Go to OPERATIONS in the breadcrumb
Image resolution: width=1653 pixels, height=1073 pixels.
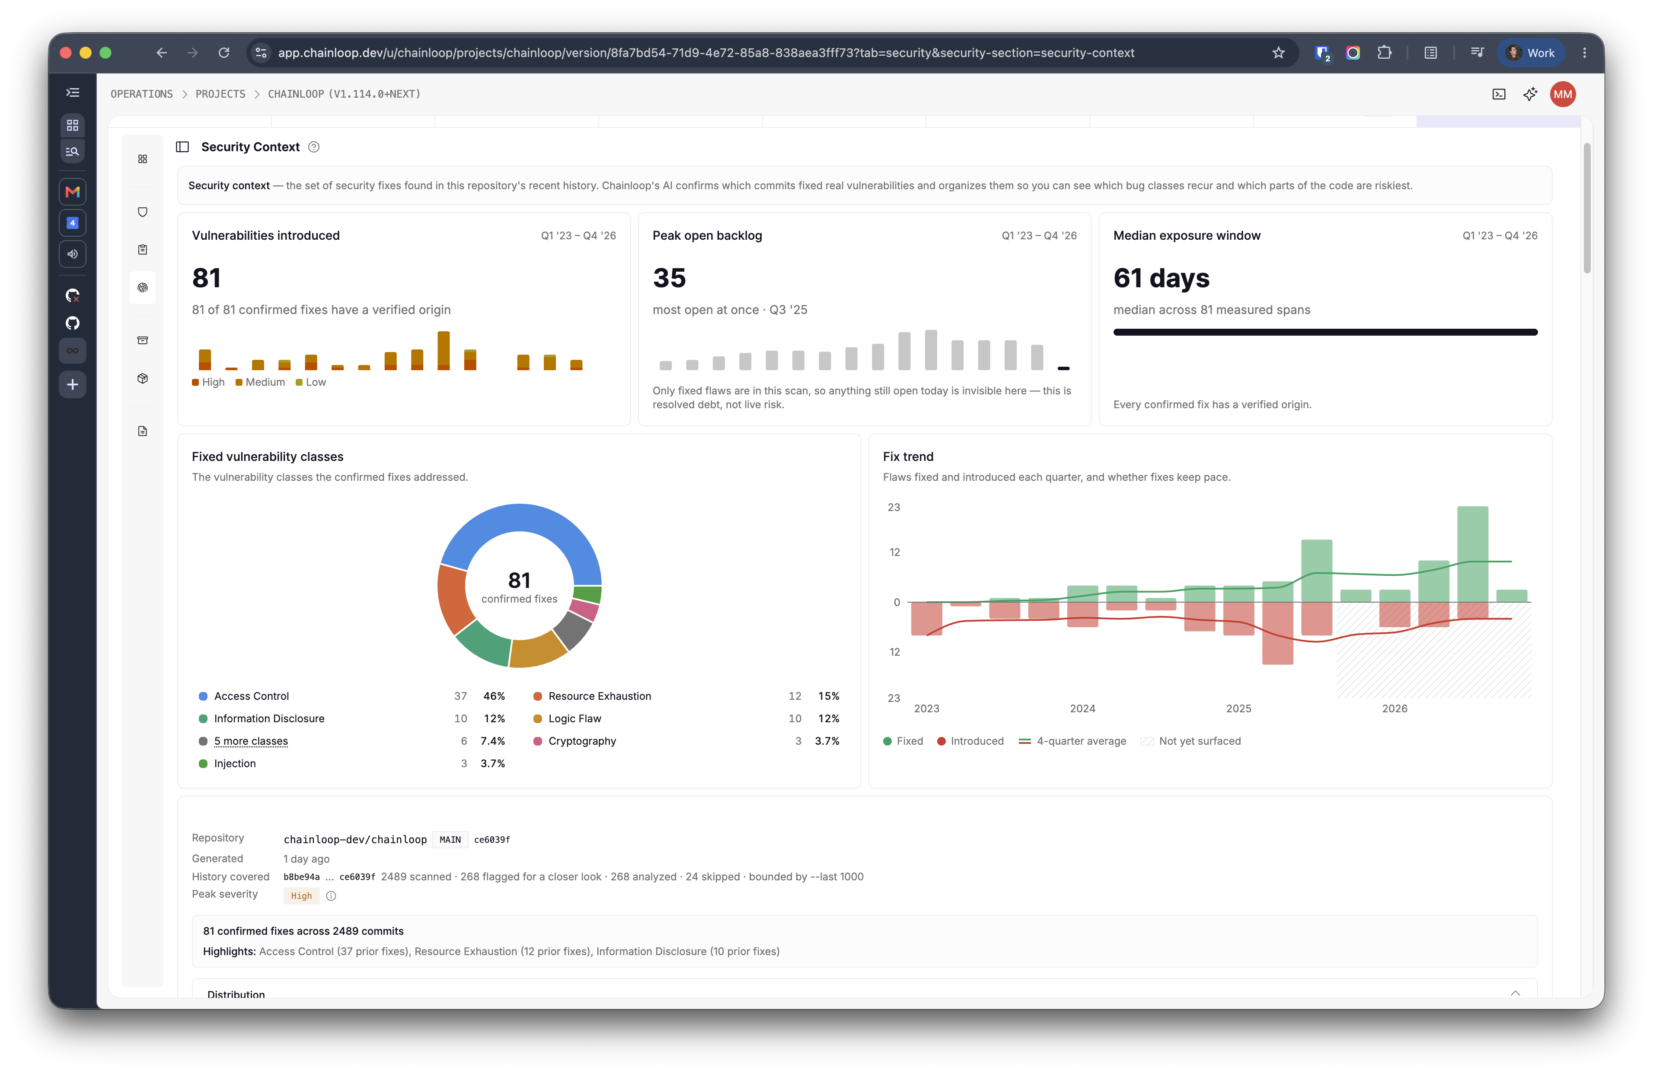point(142,95)
